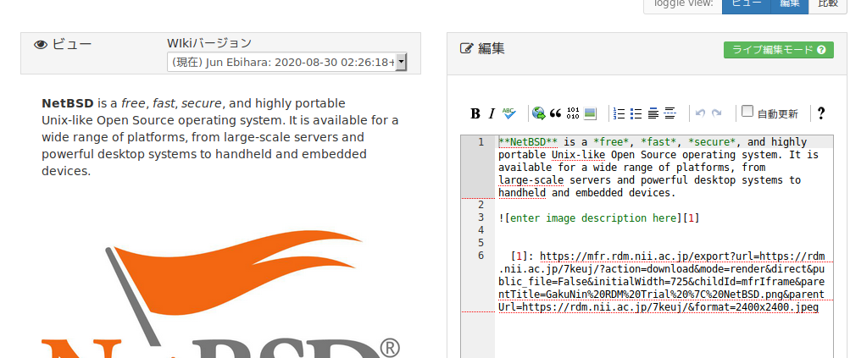Switch to the 比較 toggle view tab
The width and height of the screenshot is (850, 358).
pyautogui.click(x=828, y=3)
